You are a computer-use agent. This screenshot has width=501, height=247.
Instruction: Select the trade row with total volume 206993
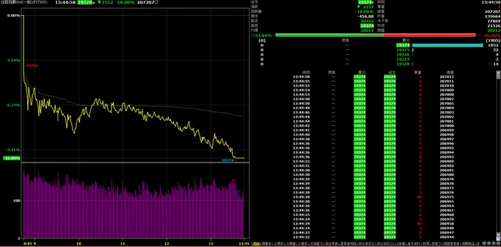374,157
